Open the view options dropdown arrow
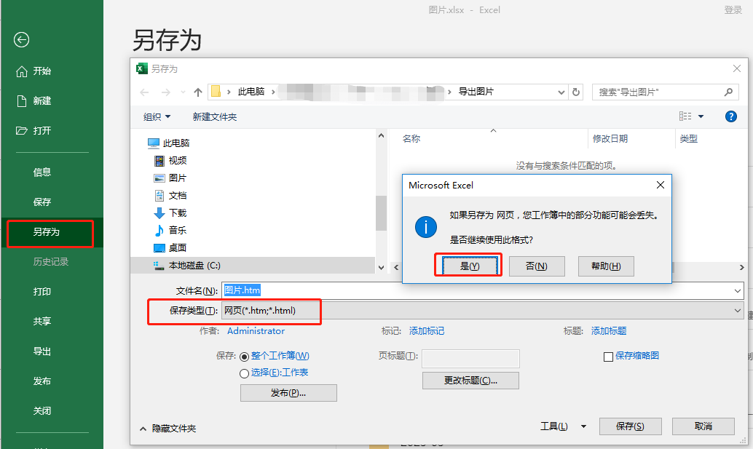This screenshot has height=449, width=753. (701, 116)
